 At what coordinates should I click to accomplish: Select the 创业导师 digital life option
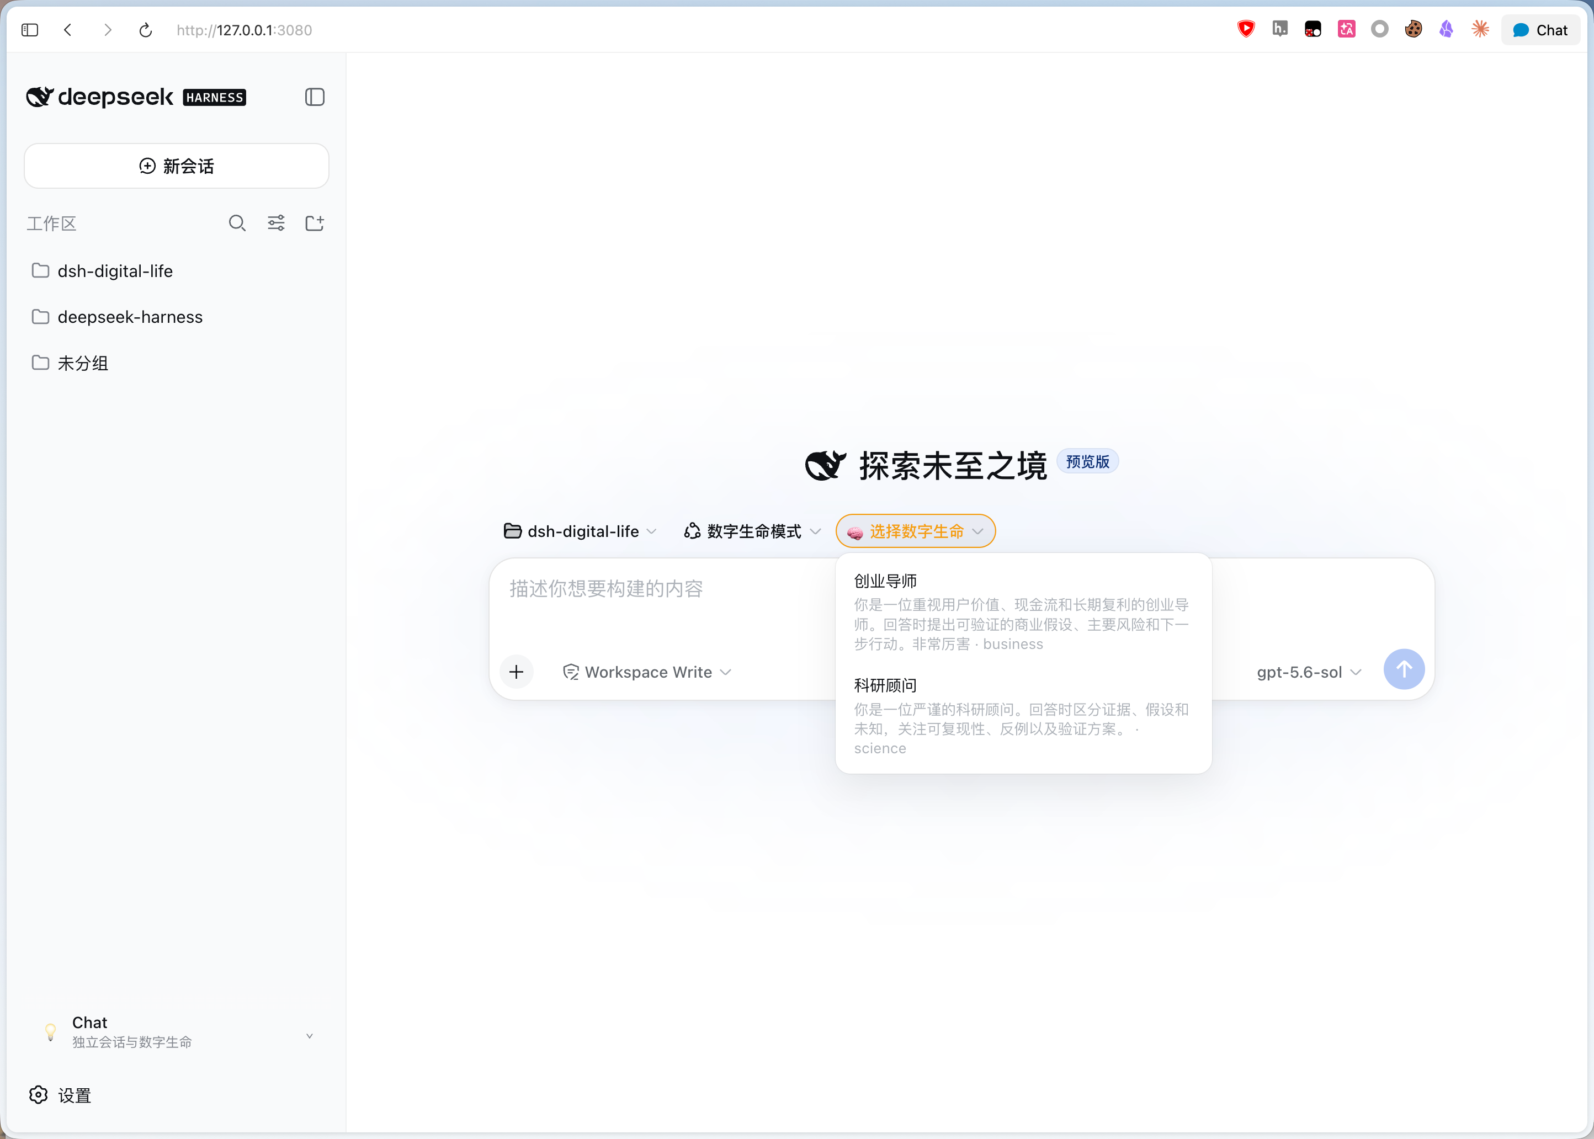point(1023,613)
